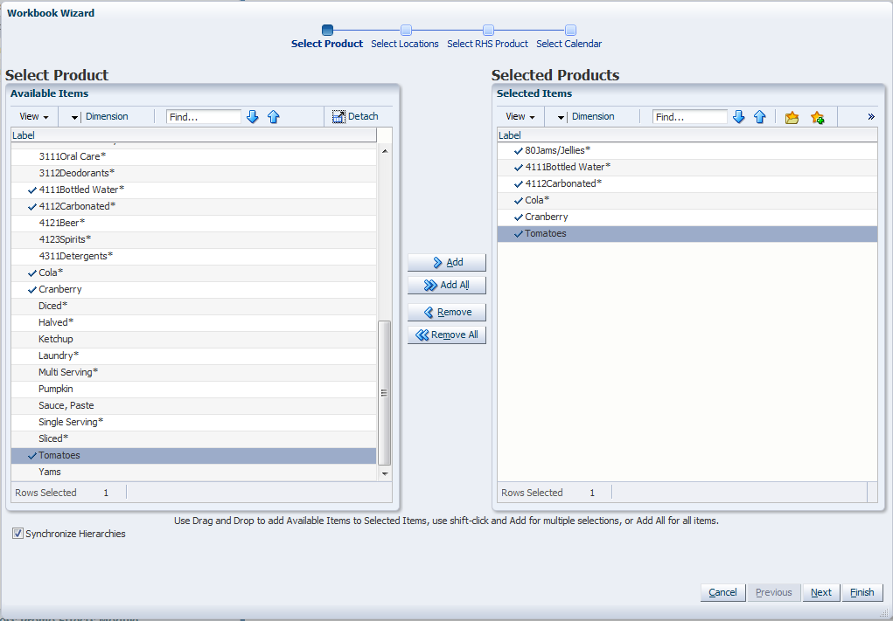Viewport: 893px width, 621px height.
Task: Click the Cancel button
Action: tap(722, 592)
